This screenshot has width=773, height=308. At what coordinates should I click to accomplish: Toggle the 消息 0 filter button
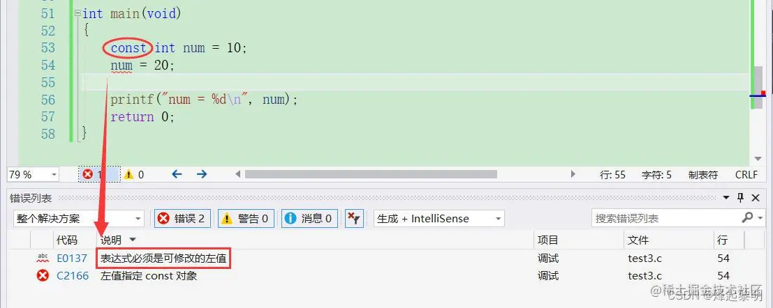tap(309, 218)
